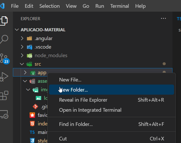This screenshot has height=143, width=181.
Task: Open Explorer's more actions ellipsis
Action: (x=163, y=19)
